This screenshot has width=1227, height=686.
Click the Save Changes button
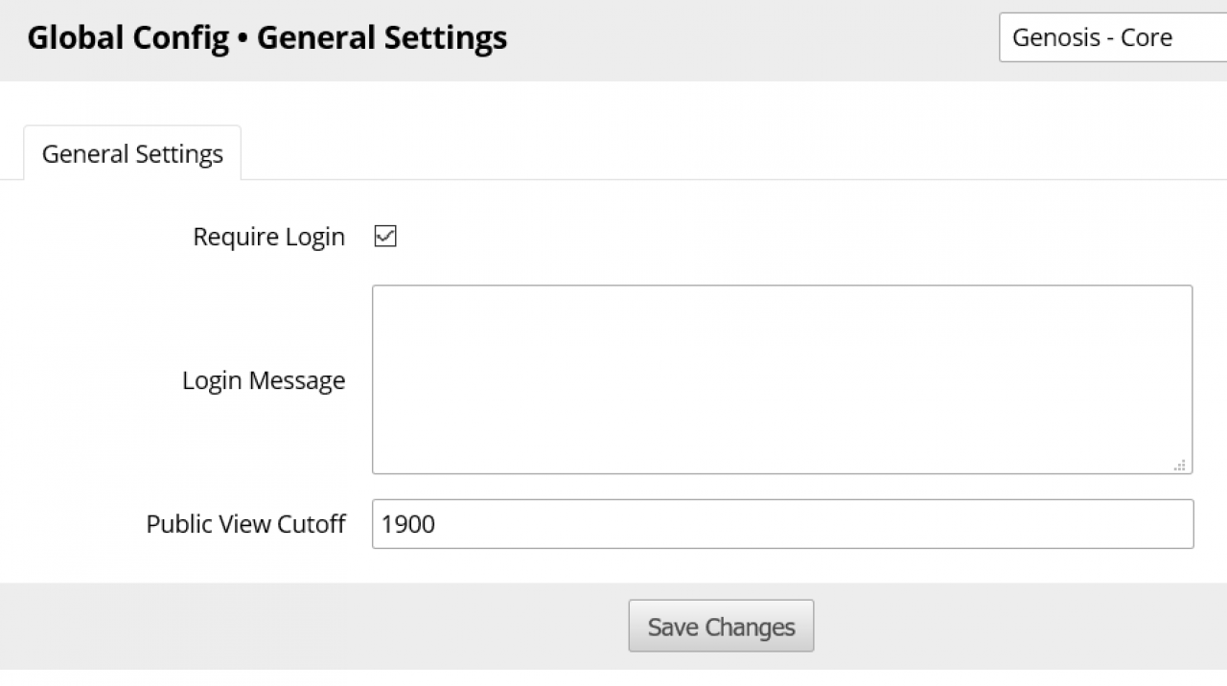coord(721,627)
